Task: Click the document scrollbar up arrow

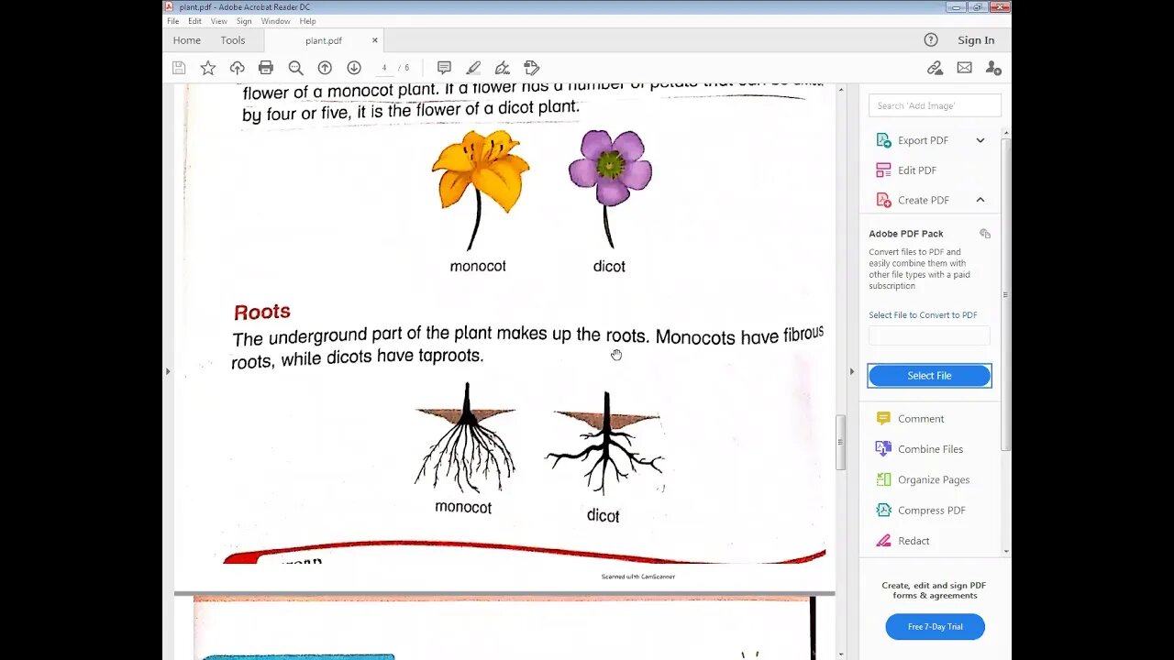Action: (x=840, y=89)
